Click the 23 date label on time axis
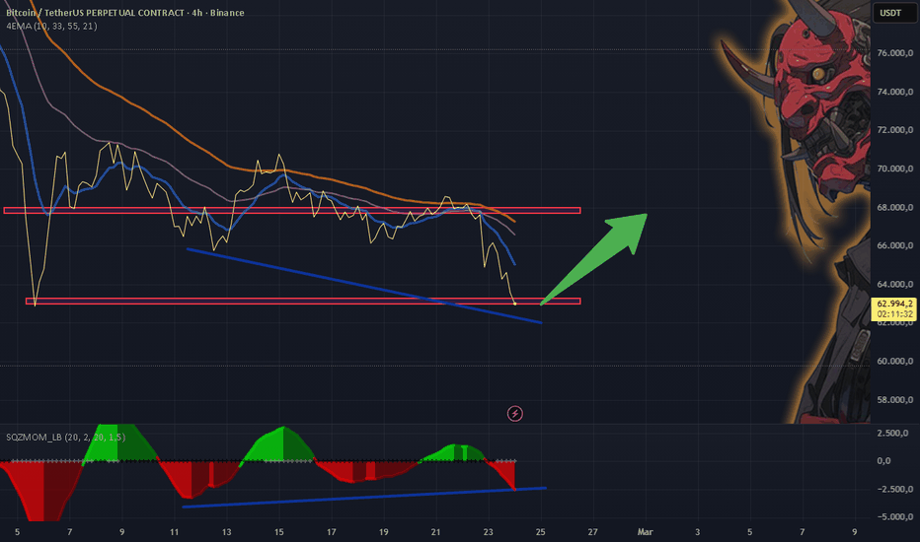920x542 pixels. (x=489, y=532)
